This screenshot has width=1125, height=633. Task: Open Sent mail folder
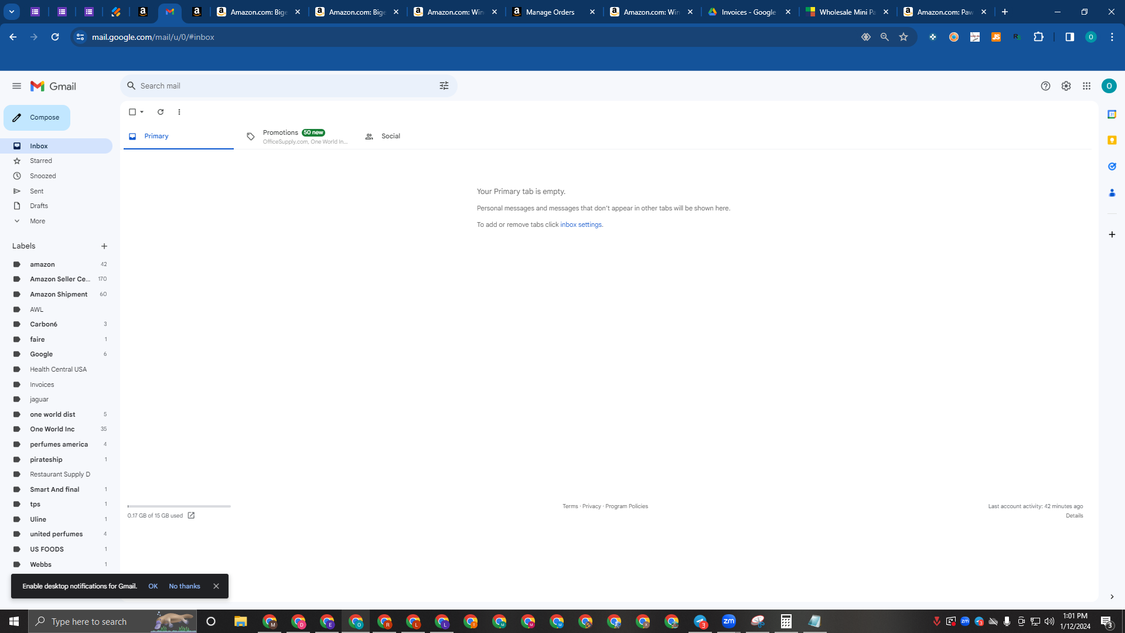(56, 191)
